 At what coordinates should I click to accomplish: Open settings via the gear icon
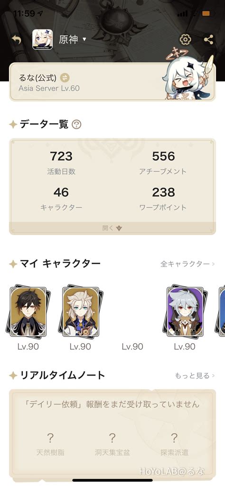pos(185,39)
